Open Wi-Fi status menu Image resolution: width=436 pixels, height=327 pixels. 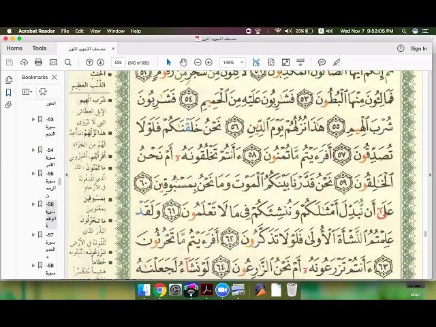pos(277,31)
